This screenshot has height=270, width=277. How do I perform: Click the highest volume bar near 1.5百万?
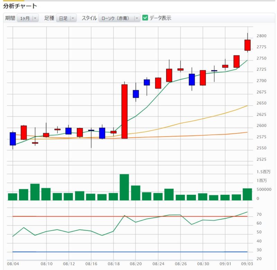(124, 187)
